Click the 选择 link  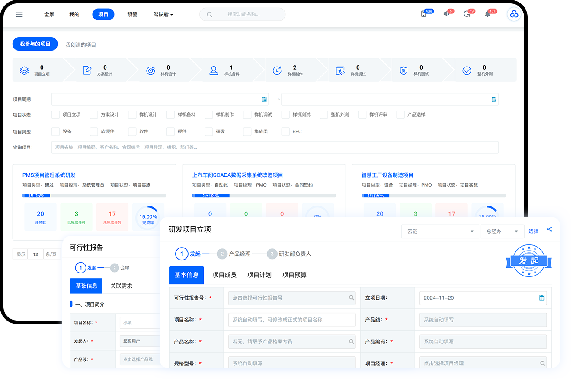(x=533, y=232)
